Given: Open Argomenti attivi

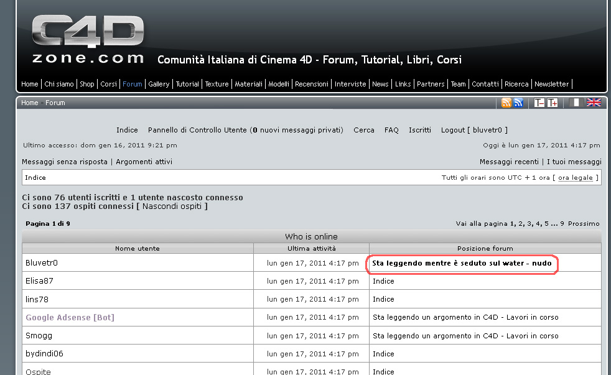Looking at the screenshot, I should (144, 162).
